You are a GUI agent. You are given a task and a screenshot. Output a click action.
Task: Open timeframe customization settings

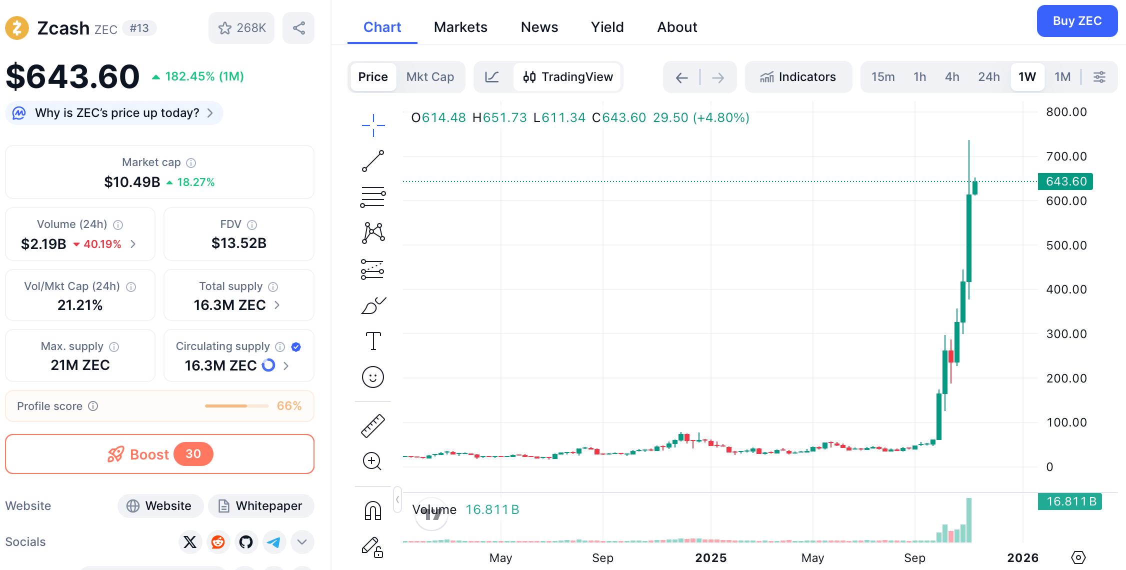pos(1099,77)
